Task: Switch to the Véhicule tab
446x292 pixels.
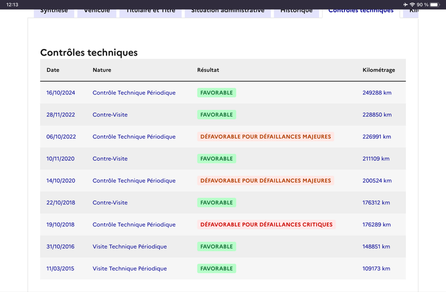Action: [96, 13]
